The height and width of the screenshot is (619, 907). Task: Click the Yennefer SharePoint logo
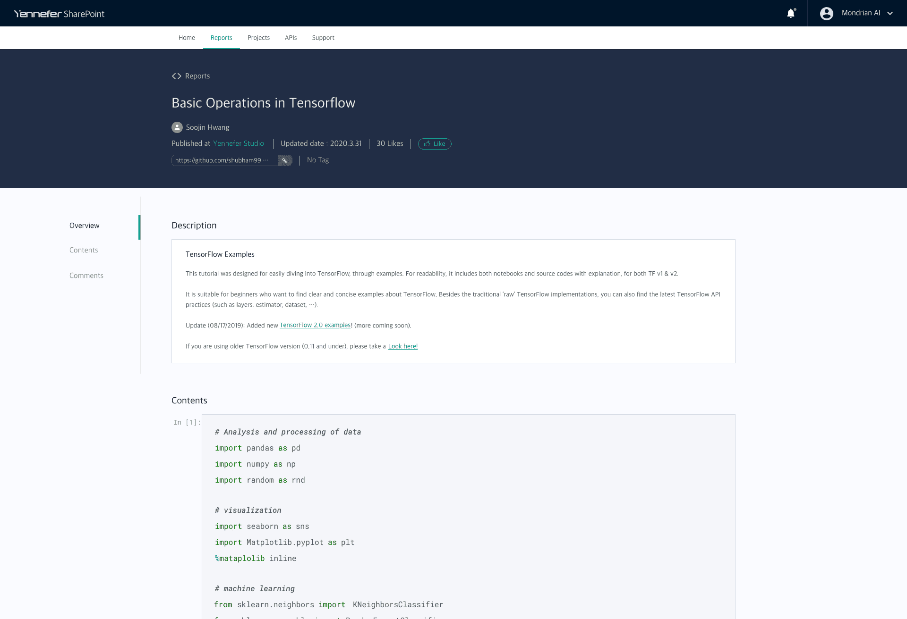[59, 13]
